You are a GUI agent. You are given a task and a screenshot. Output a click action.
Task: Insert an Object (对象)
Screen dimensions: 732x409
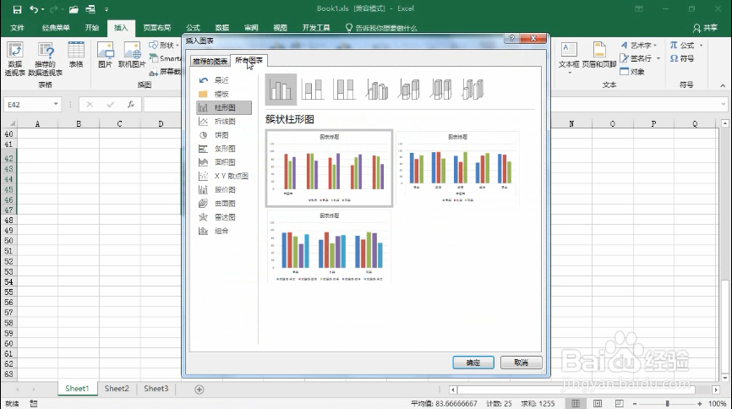(x=632, y=72)
